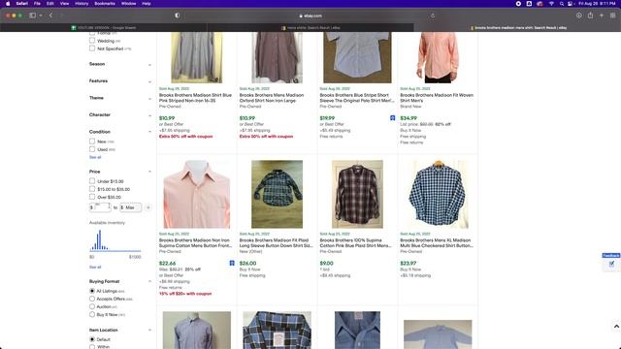Show the tab overview grid
Screen dimensions: 621x349
[612, 16]
